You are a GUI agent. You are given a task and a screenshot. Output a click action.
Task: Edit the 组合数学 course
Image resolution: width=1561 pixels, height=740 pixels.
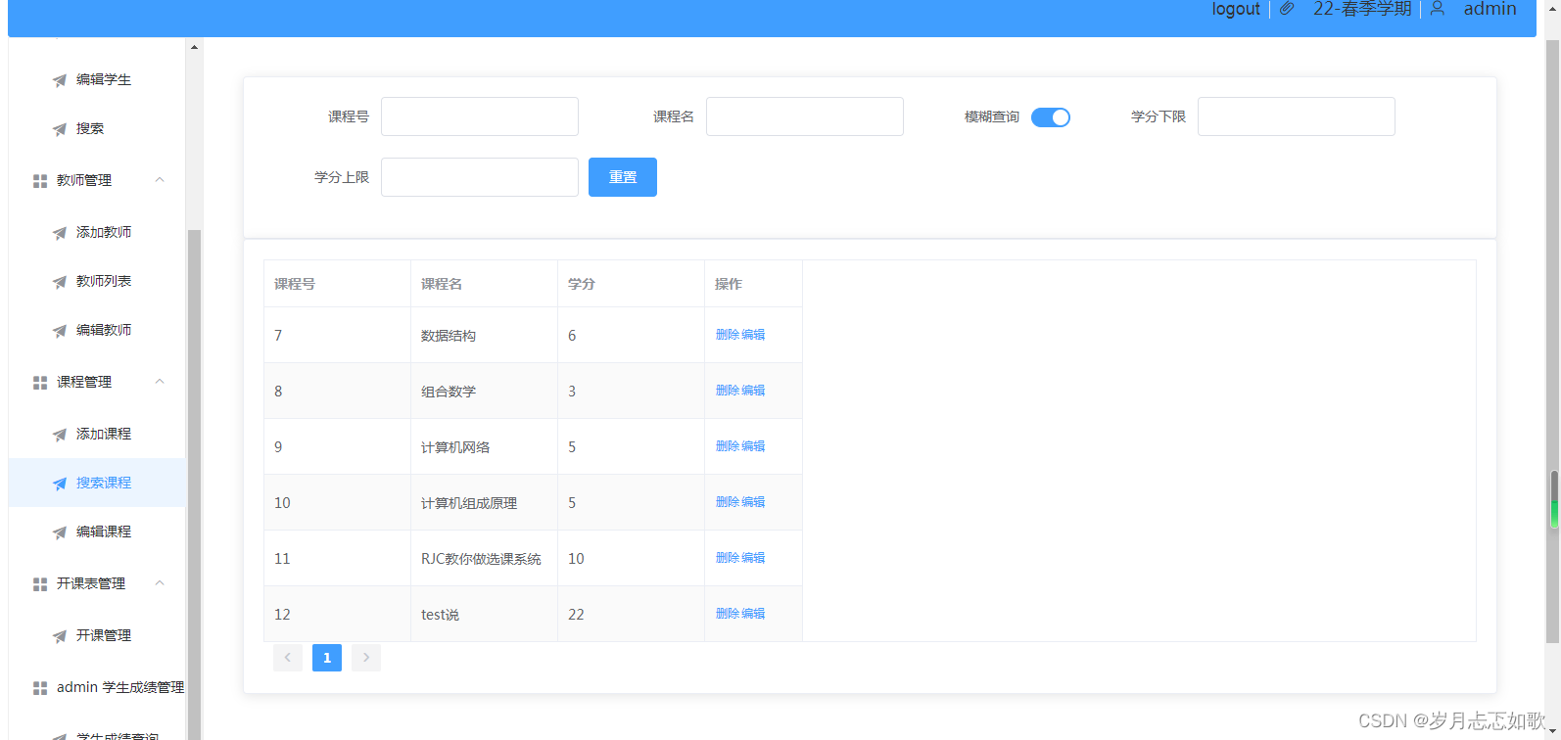753,391
